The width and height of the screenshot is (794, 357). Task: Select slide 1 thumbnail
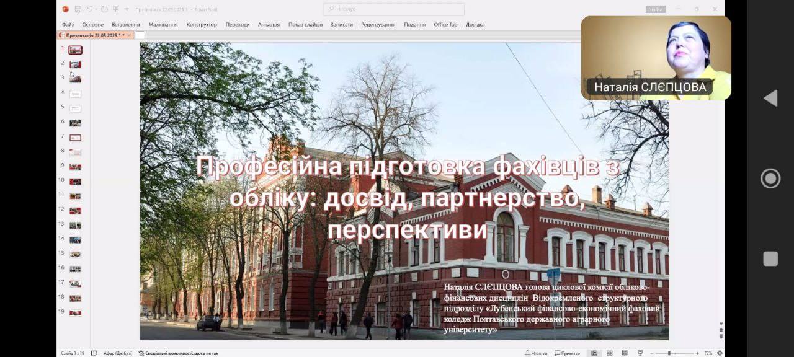[75, 50]
